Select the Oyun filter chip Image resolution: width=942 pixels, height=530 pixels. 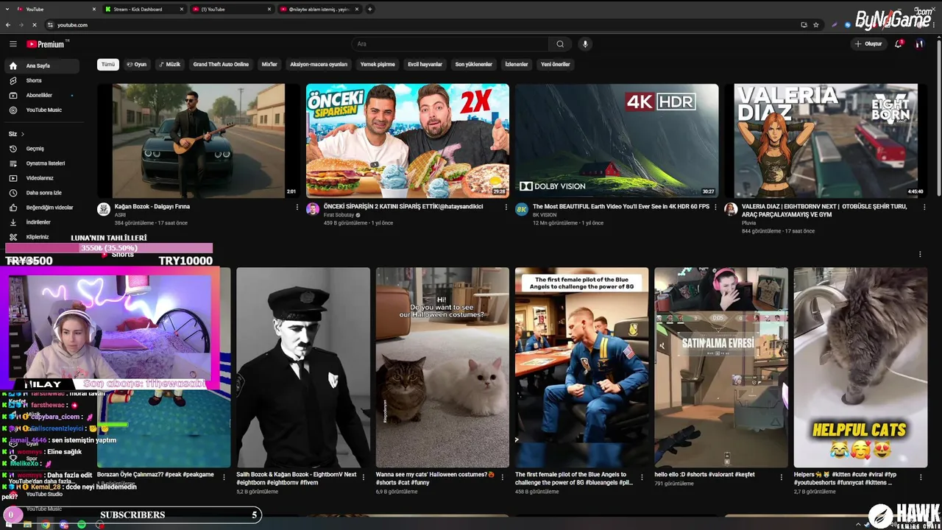pyautogui.click(x=137, y=64)
